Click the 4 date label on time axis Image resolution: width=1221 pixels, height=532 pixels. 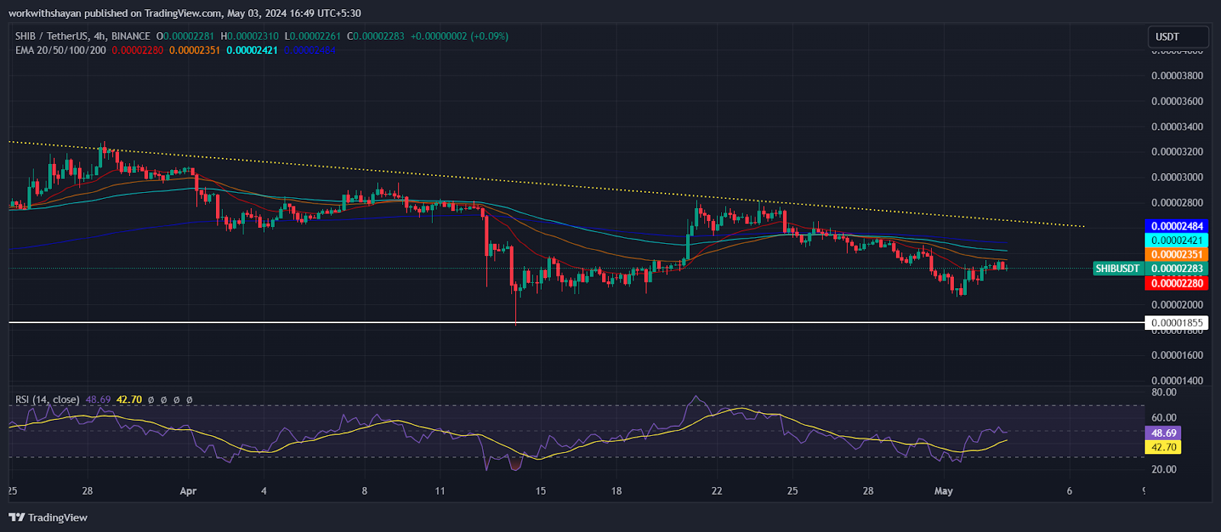click(264, 491)
